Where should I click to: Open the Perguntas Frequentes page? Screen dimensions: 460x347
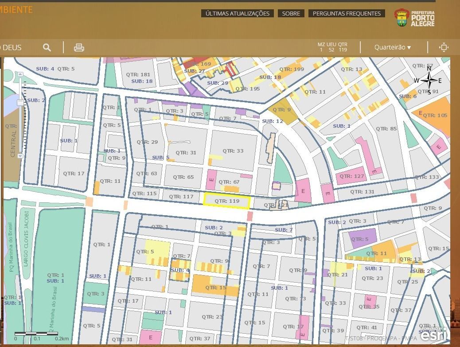coord(347,13)
